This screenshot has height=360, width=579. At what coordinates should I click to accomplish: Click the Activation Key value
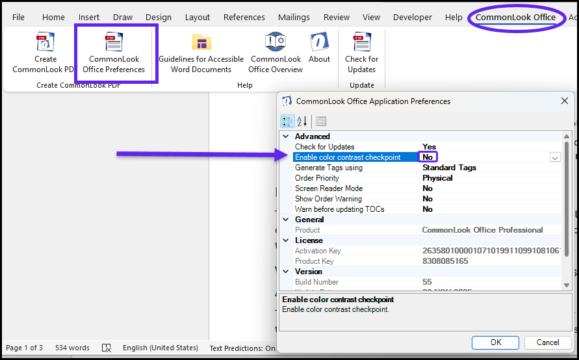coord(491,251)
